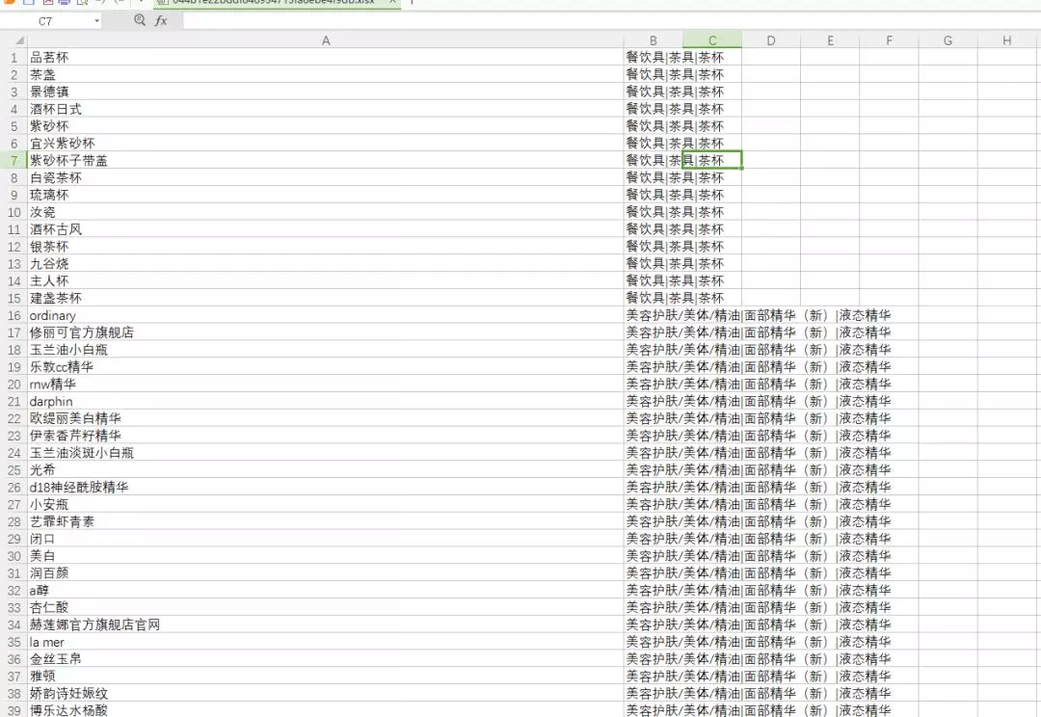Select cell containing 汝瓷
Image resolution: width=1041 pixels, height=717 pixels.
pos(326,212)
